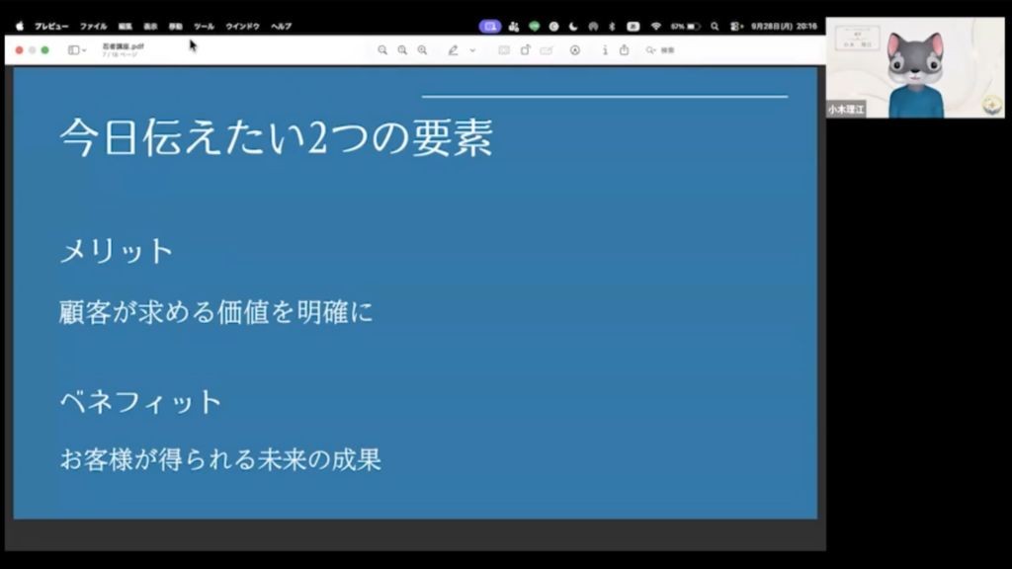Click the window title 忍者講座.pdf
Screen dimensions: 1012x569
(123, 46)
